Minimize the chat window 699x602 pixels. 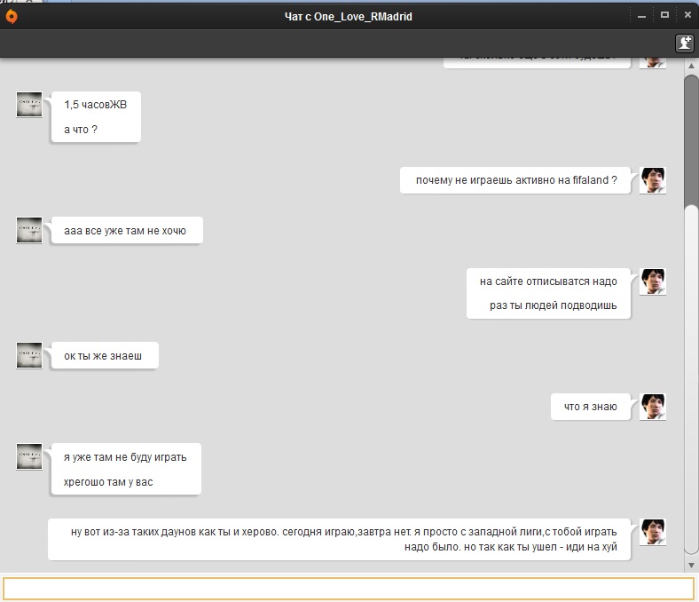pyautogui.click(x=646, y=15)
